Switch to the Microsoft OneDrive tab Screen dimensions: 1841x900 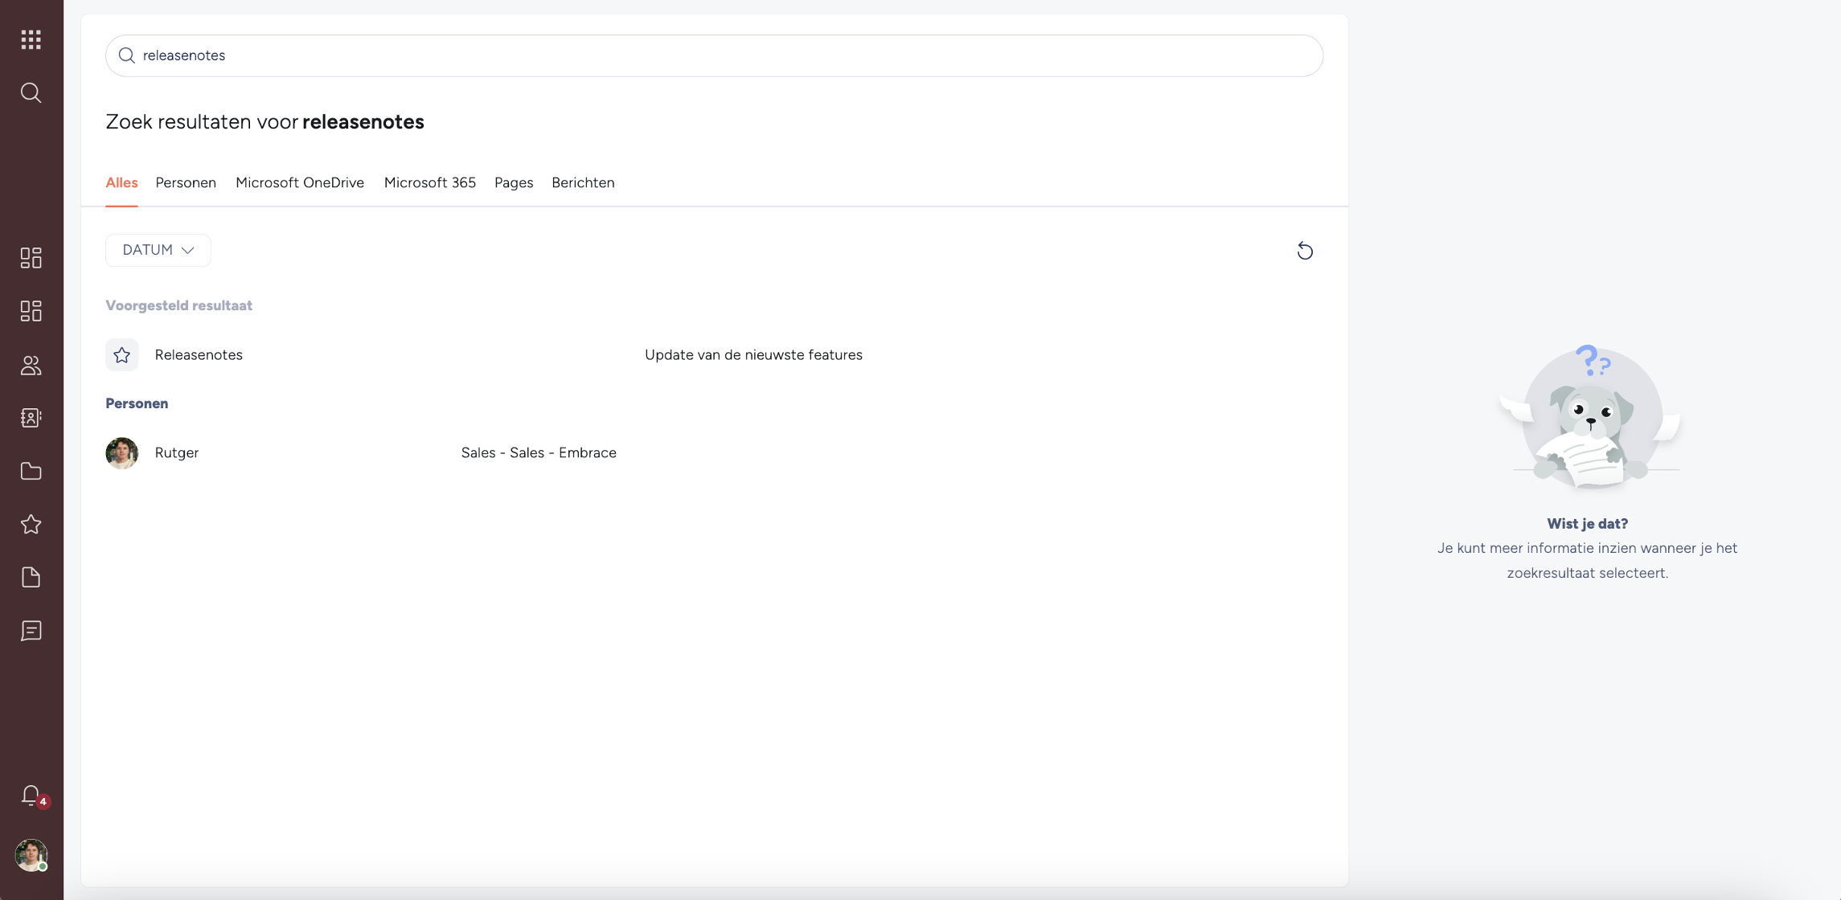tap(300, 182)
